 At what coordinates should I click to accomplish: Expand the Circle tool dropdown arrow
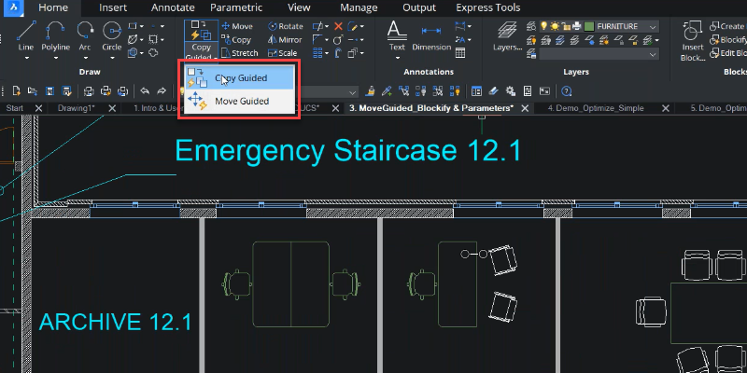(x=112, y=59)
